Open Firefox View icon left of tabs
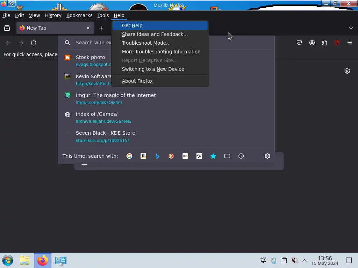Image resolution: width=358 pixels, height=268 pixels. [7, 28]
